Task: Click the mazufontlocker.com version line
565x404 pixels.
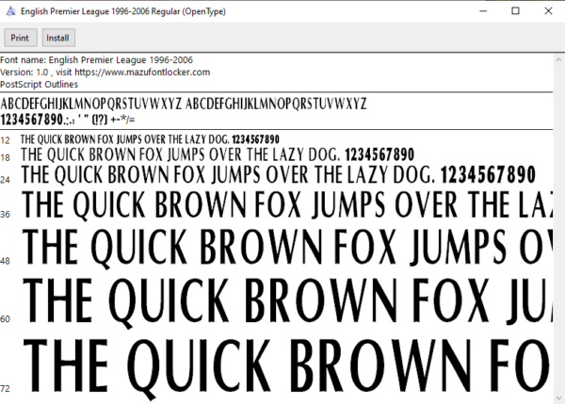Action: click(x=105, y=73)
